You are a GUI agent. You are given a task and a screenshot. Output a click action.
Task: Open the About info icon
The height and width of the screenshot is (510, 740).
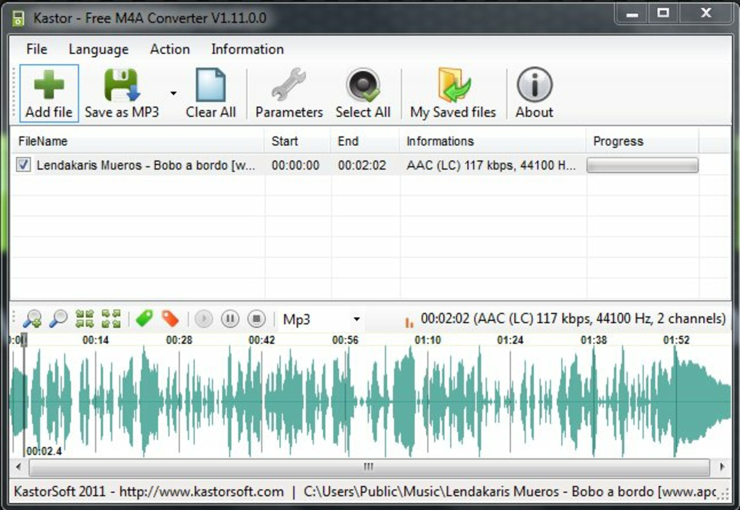(534, 85)
